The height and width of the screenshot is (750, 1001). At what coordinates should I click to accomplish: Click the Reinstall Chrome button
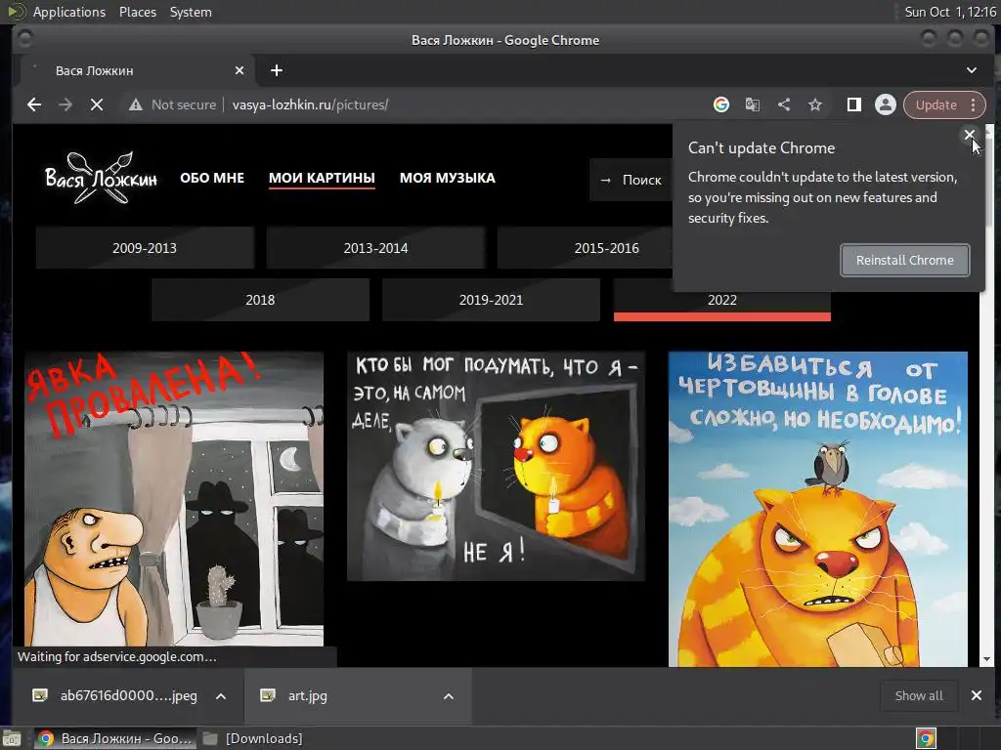[904, 260]
